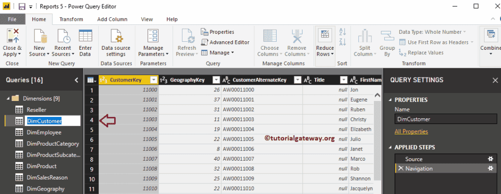Click Replace Values
501x194 pixels.
click(421, 53)
